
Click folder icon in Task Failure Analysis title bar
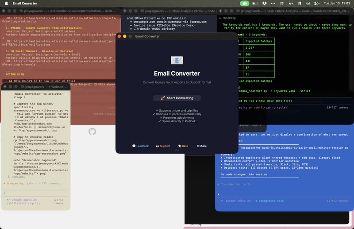238,11
